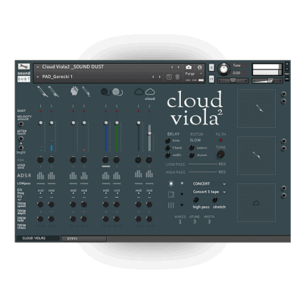Expand the PAD_Gorecki 1 snapshot menu
Image resolution: width=303 pixels, height=303 pixels.
tap(38, 77)
